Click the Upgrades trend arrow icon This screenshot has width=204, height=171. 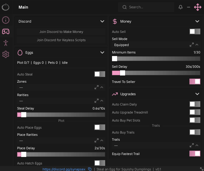(x=115, y=94)
